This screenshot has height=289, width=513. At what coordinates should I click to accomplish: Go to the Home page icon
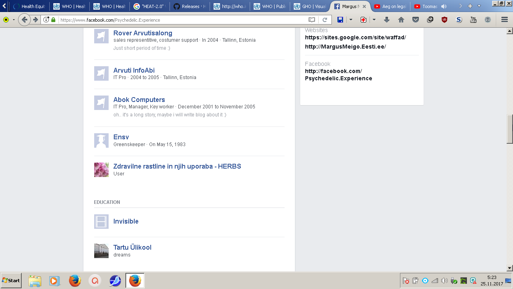pos(401,20)
